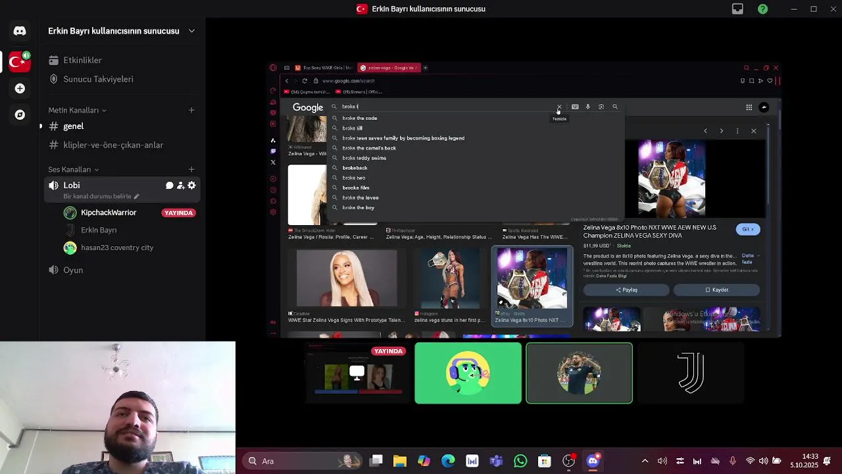Open the green Help question mark icon
The width and height of the screenshot is (842, 474).
pos(762,9)
